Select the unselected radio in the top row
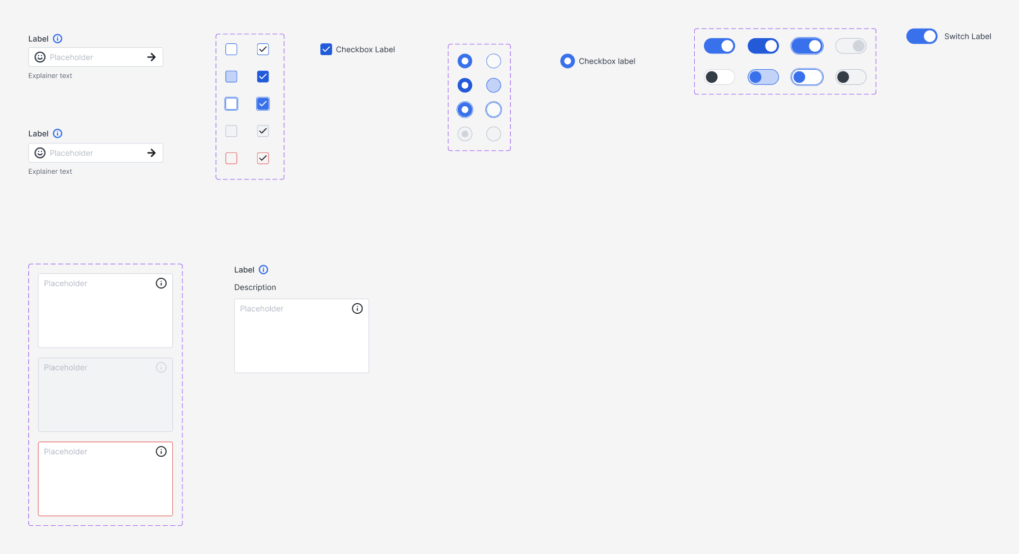 tap(494, 61)
